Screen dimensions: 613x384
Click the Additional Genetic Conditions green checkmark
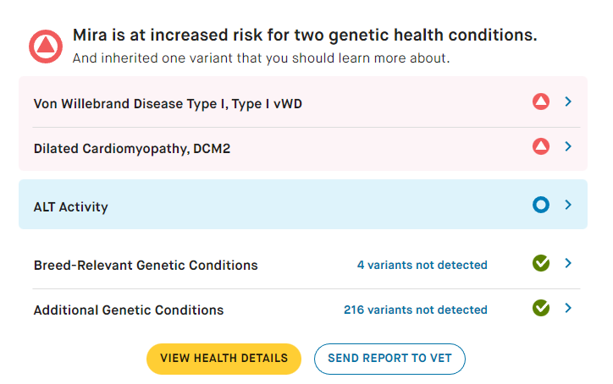541,308
